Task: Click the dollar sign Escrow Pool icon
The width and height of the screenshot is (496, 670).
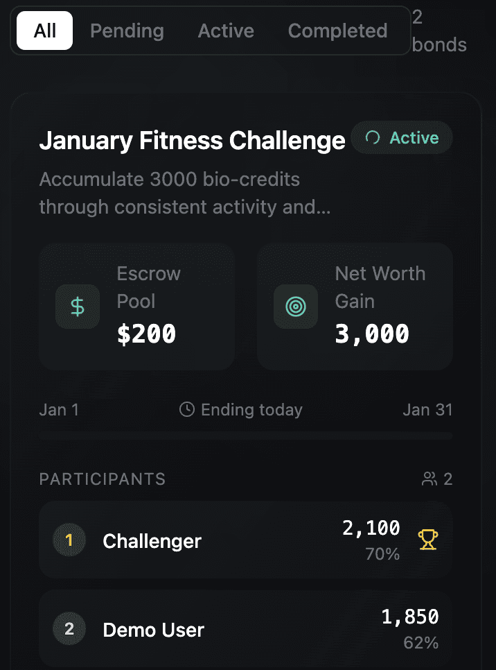Action: (78, 307)
